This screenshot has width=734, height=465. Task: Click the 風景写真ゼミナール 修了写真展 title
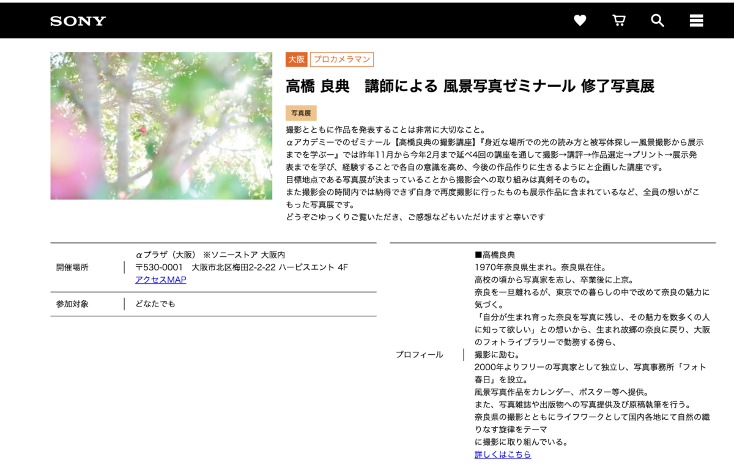[470, 86]
